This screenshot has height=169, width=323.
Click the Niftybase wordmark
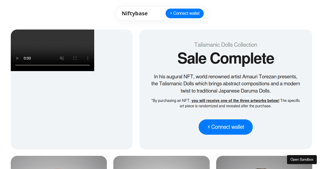(x=135, y=13)
